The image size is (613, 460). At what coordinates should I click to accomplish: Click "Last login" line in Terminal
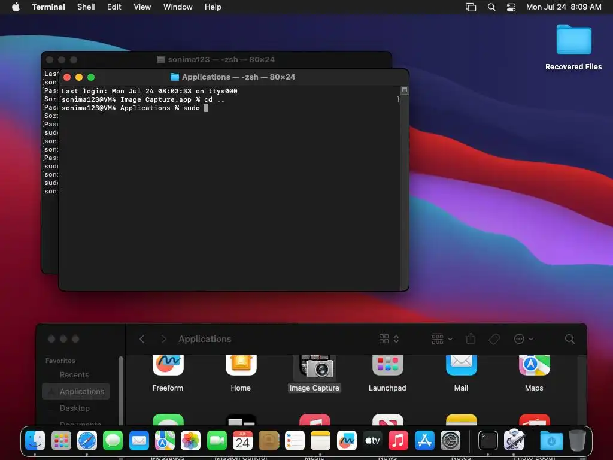point(149,91)
